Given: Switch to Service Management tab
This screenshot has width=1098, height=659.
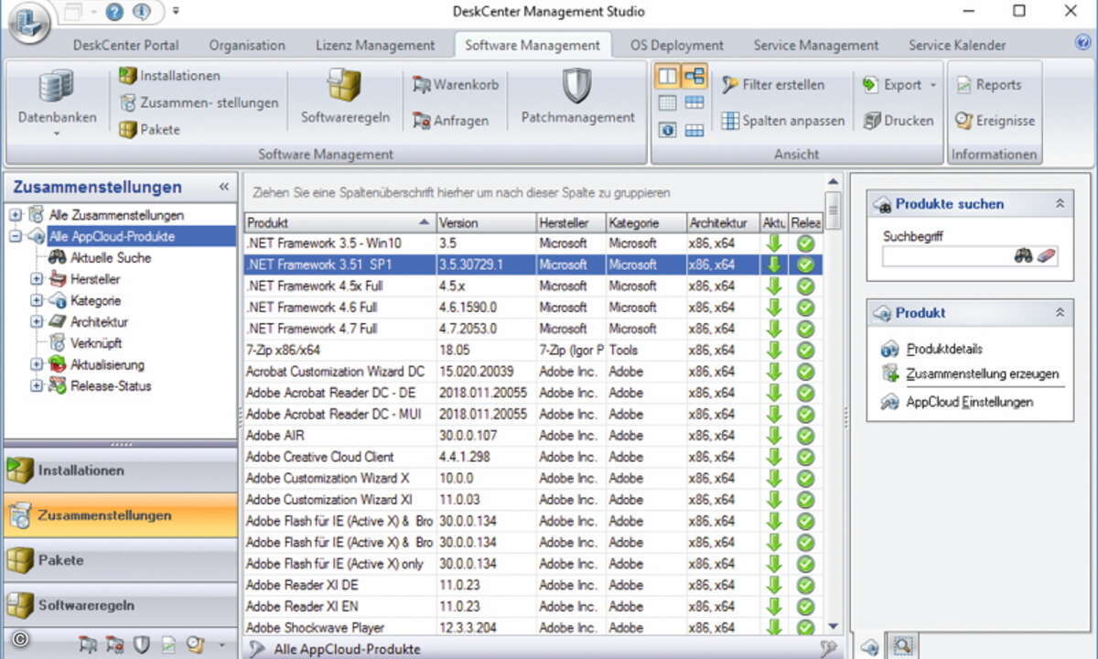Looking at the screenshot, I should point(816,45).
